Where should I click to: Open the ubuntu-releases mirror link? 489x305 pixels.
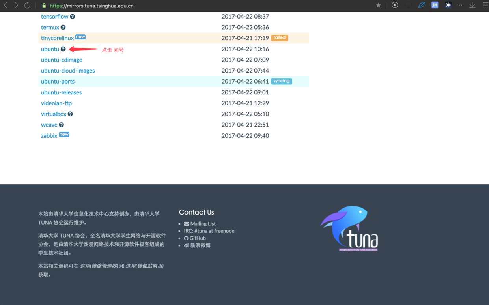61,92
